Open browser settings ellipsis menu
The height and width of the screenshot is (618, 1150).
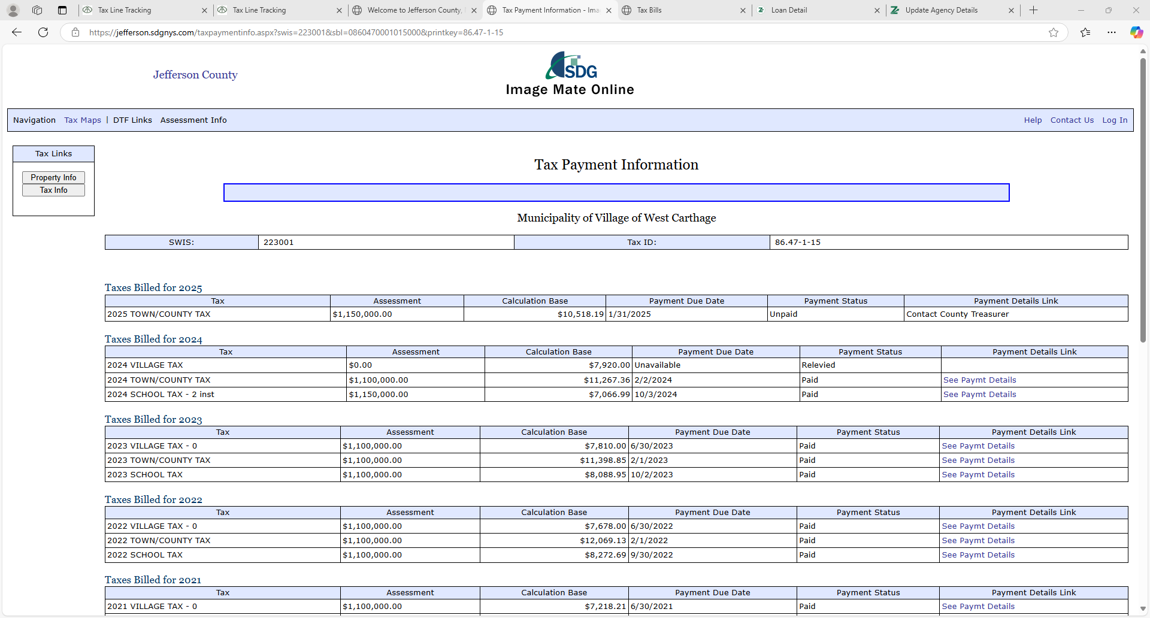tap(1112, 32)
